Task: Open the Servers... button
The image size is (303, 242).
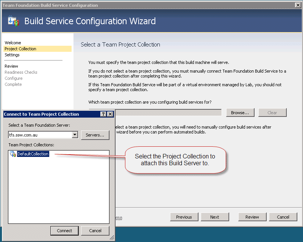Action: click(x=95, y=135)
